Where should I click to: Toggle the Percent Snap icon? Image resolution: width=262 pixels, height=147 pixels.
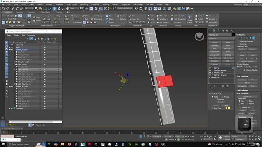[x=105, y=8]
